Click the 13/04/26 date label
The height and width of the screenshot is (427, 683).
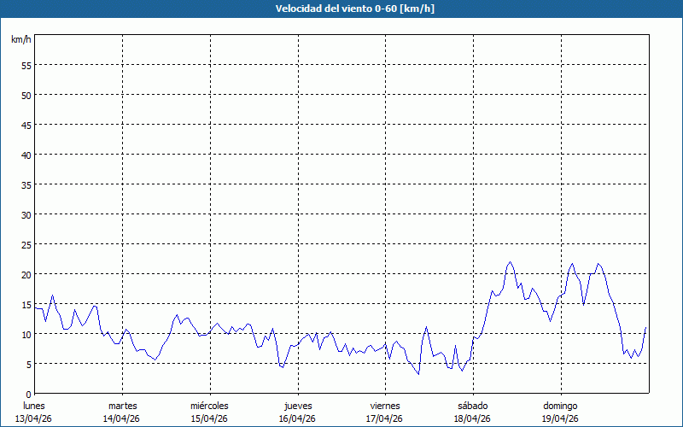34,418
